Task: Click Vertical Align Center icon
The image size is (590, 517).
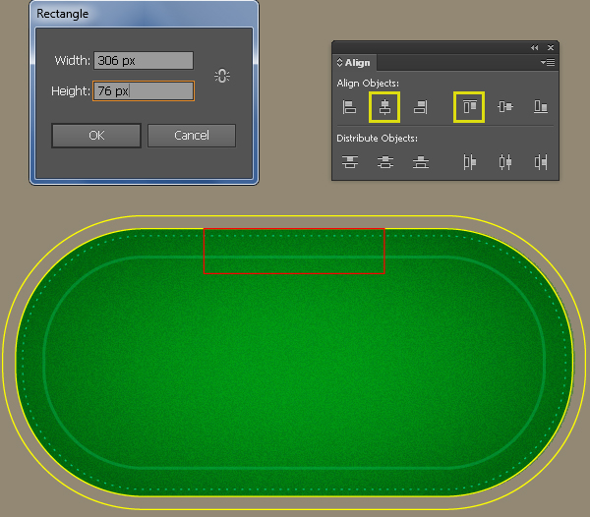Action: click(x=505, y=107)
